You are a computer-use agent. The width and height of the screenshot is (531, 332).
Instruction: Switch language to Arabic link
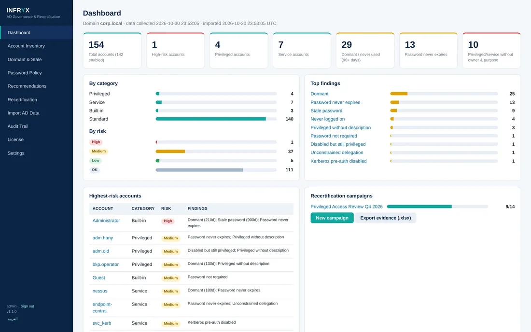13,319
